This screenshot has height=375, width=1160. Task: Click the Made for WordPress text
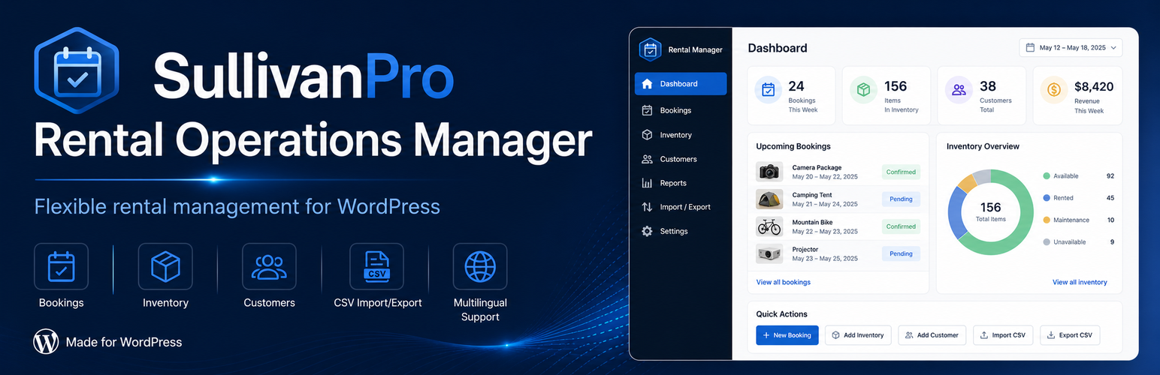124,342
